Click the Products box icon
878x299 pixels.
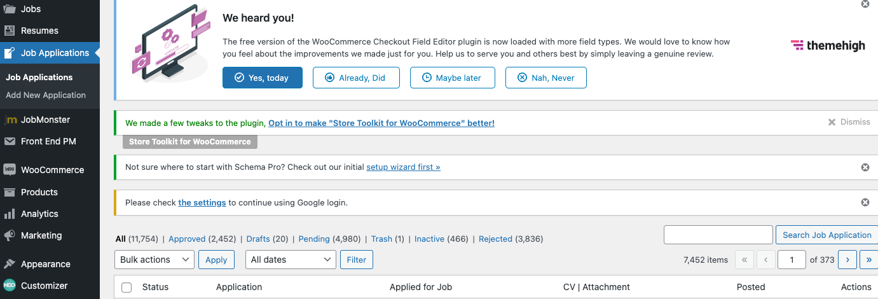point(10,192)
